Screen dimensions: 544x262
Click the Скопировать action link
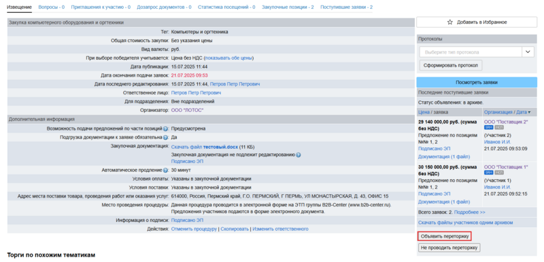(x=235, y=229)
